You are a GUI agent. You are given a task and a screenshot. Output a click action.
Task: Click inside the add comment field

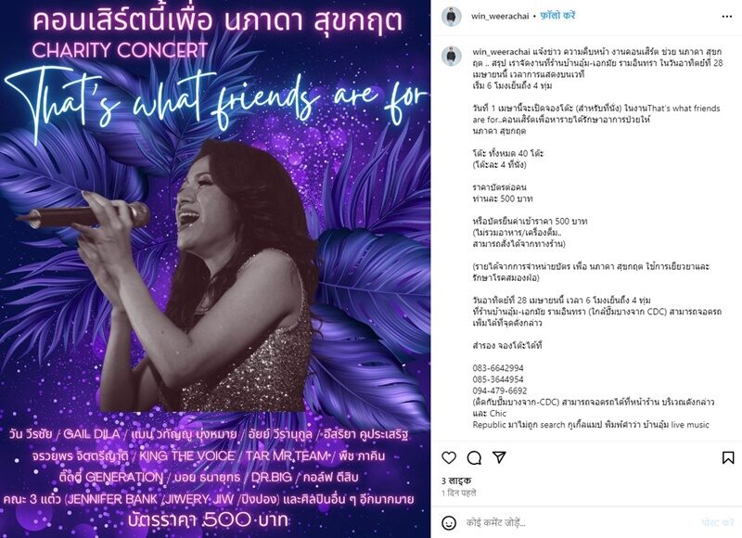click(580, 523)
